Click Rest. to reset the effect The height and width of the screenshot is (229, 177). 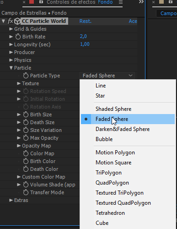[86, 21]
